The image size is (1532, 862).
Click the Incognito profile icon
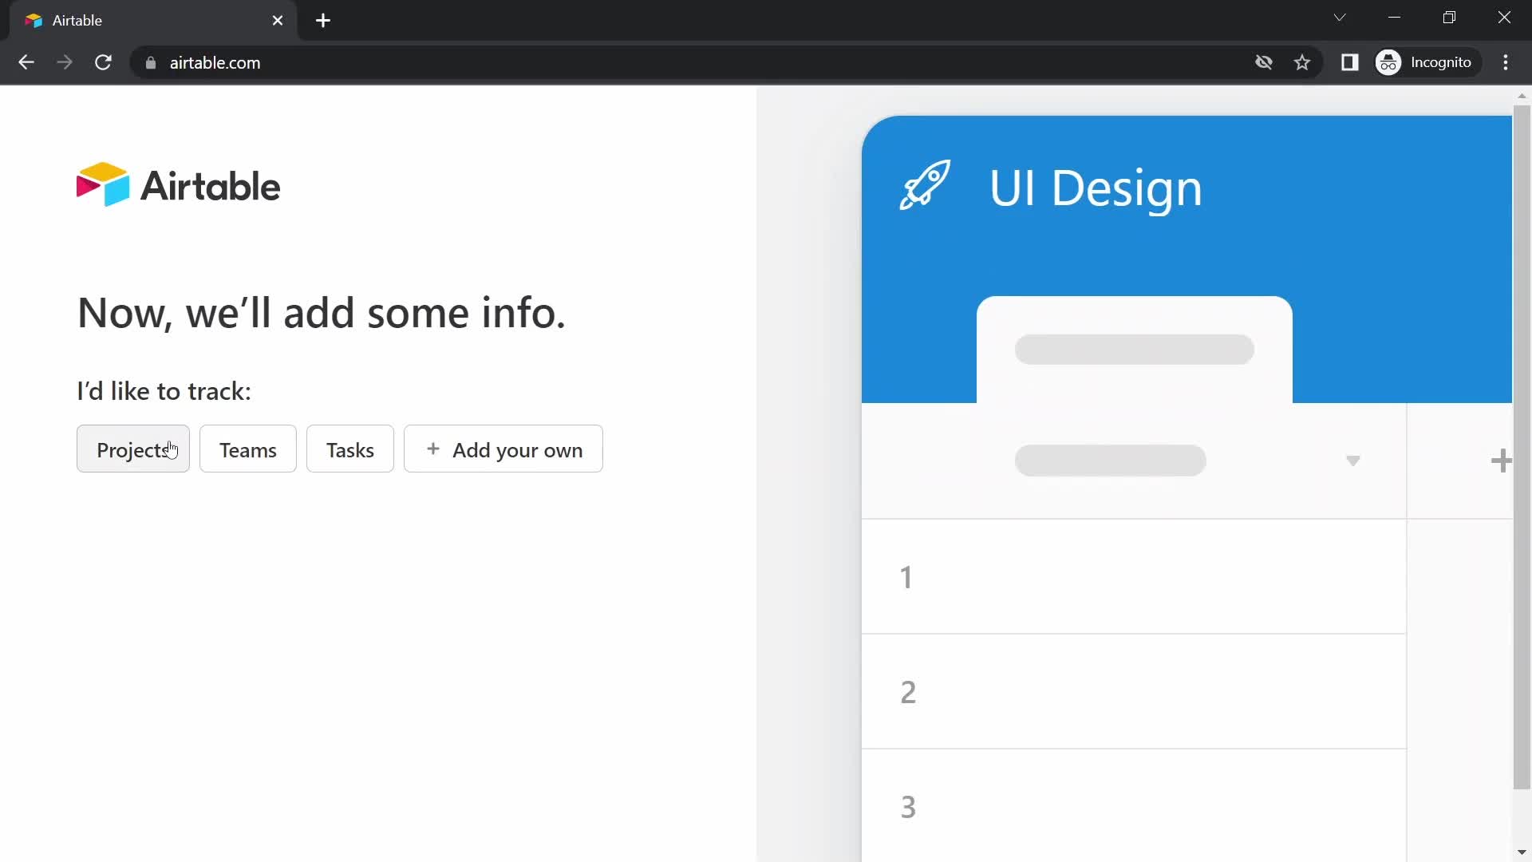(1390, 62)
